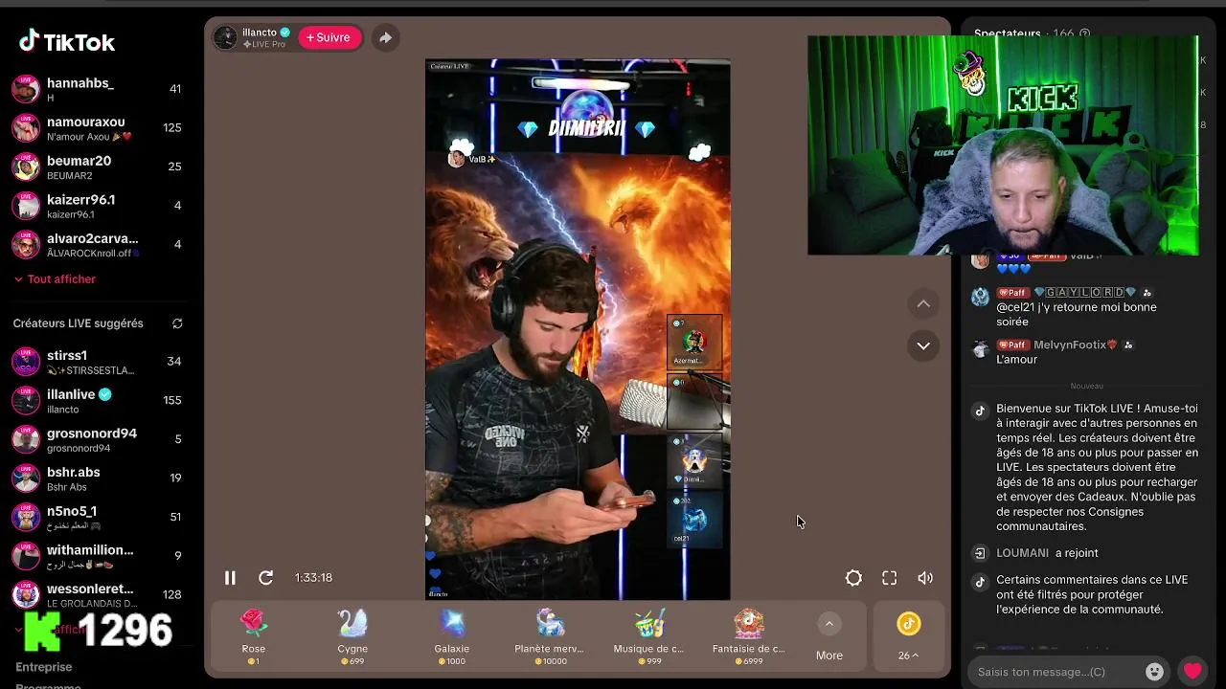Open the emoji picker

(1155, 672)
